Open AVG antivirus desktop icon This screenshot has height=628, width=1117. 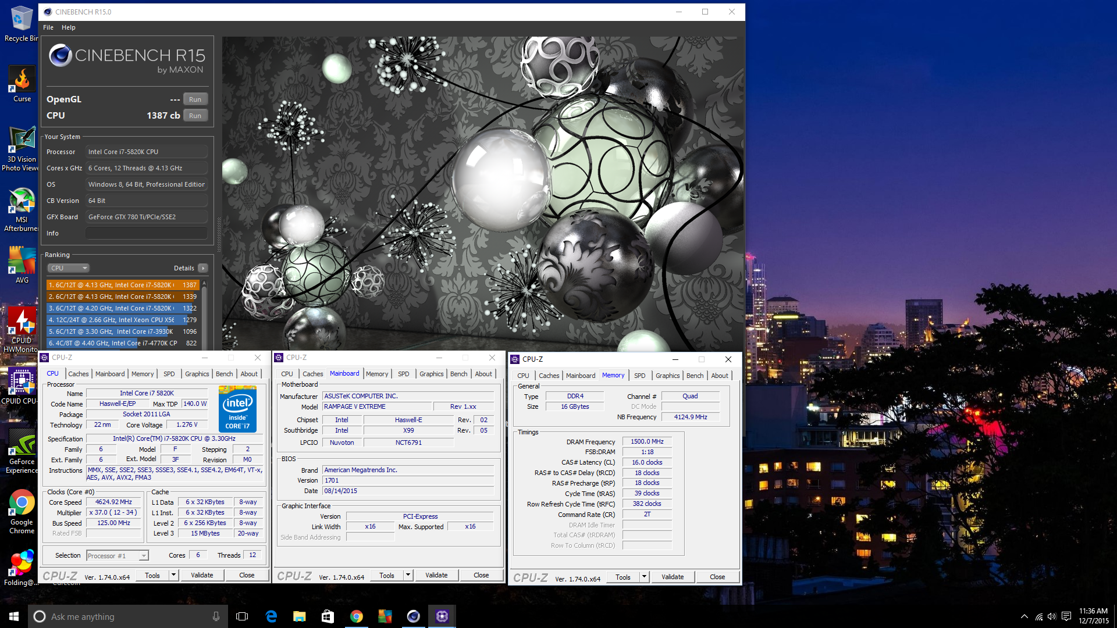(x=22, y=265)
